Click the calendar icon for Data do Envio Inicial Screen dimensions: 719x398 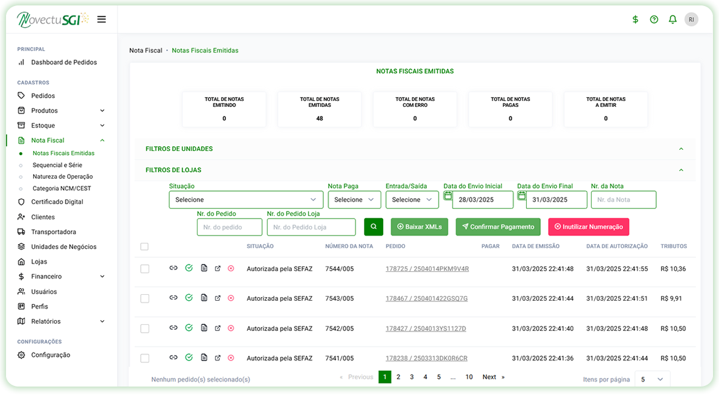pyautogui.click(x=448, y=196)
